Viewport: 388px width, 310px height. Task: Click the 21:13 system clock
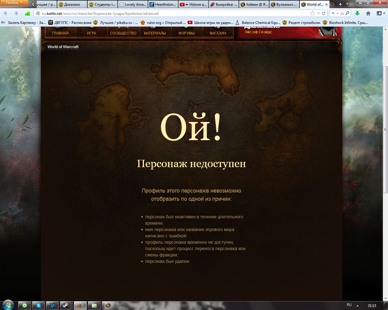pos(372,305)
